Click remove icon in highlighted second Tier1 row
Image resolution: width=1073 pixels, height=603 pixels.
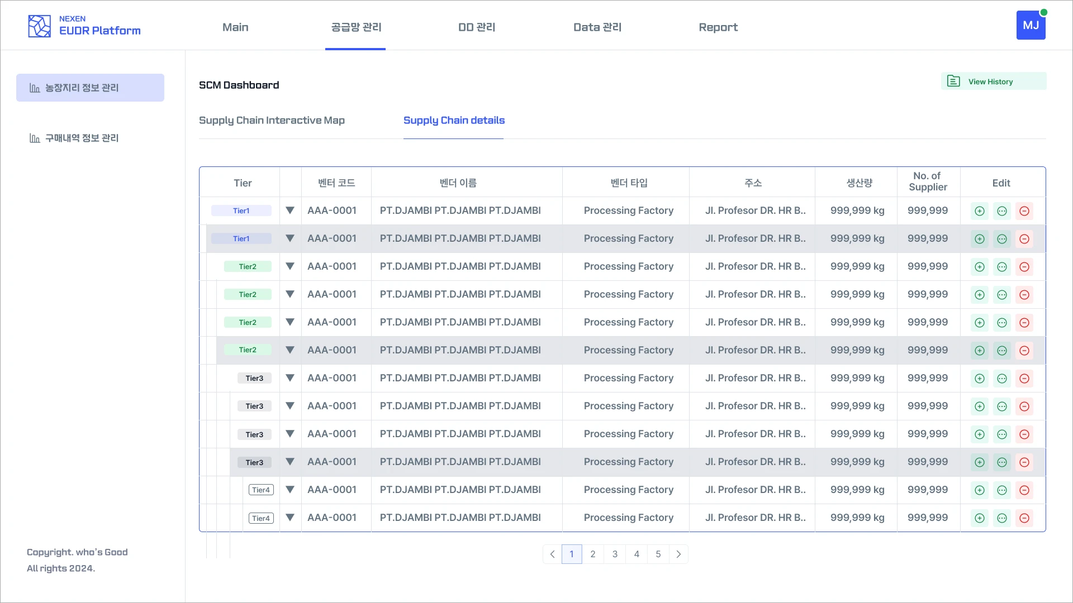click(1024, 239)
